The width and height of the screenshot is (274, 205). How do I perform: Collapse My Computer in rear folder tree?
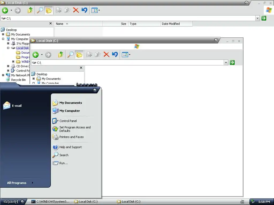coord(3,39)
